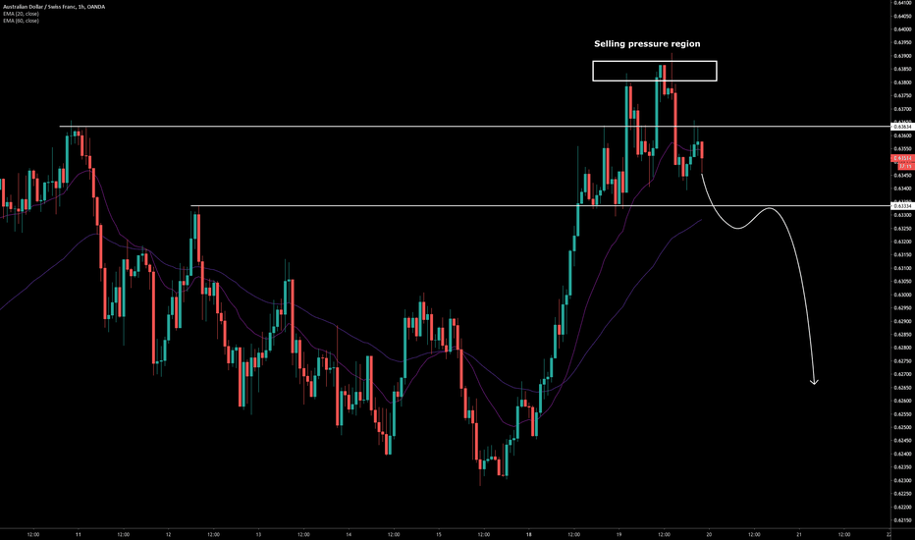Click the 0.63400 price axis label
915x540 pixels.
[x=903, y=189]
